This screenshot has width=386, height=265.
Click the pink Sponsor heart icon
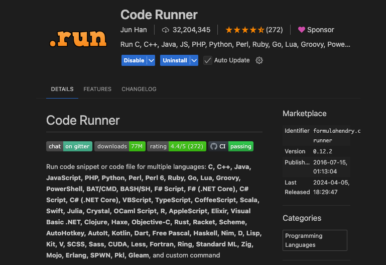(302, 30)
